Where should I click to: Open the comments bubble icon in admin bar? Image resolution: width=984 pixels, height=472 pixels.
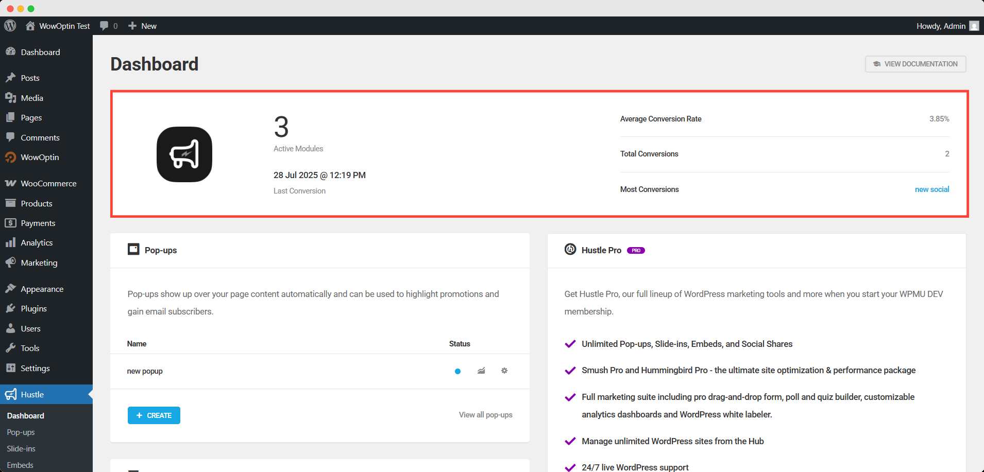tap(104, 26)
